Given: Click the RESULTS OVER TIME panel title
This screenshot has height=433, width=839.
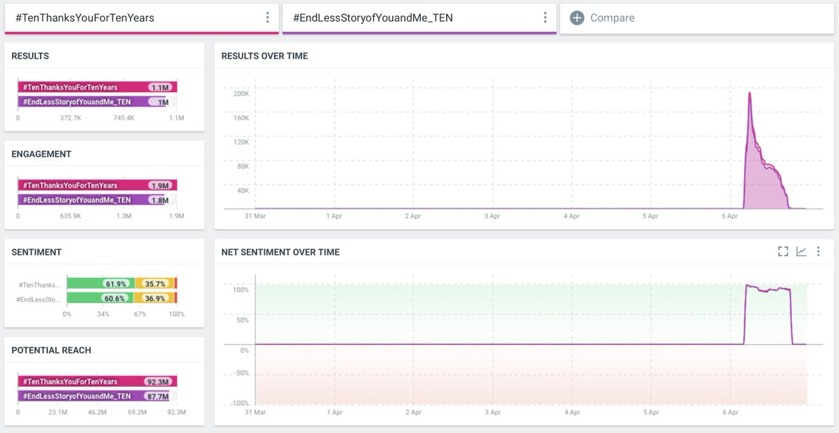Looking at the screenshot, I should click(x=264, y=56).
